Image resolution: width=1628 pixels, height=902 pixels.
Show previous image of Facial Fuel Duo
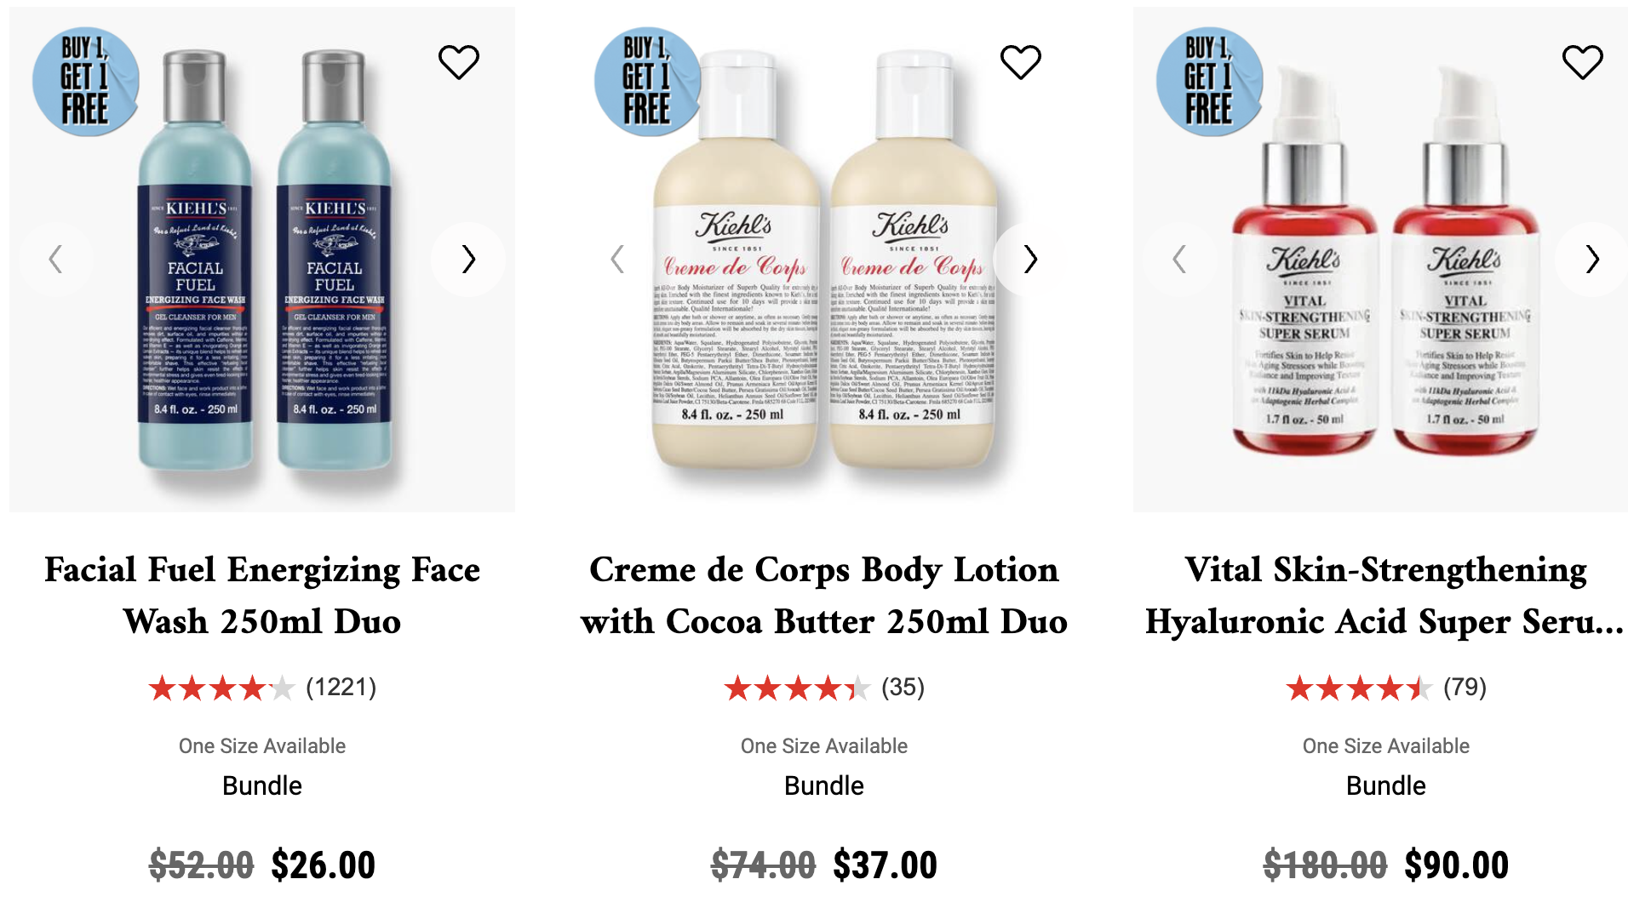pos(56,260)
